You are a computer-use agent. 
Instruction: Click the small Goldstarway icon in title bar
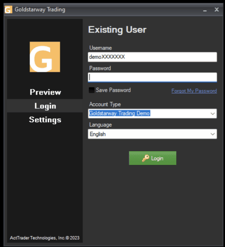pyautogui.click(x=8, y=9)
